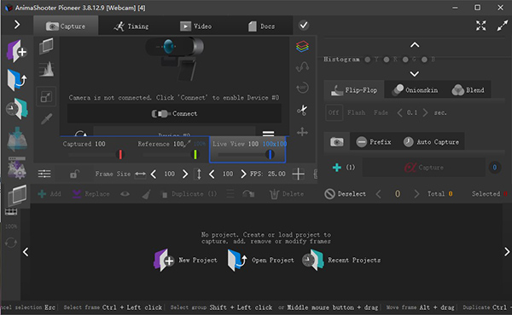Click the curve path icon
The width and height of the screenshot is (512, 315).
click(302, 67)
